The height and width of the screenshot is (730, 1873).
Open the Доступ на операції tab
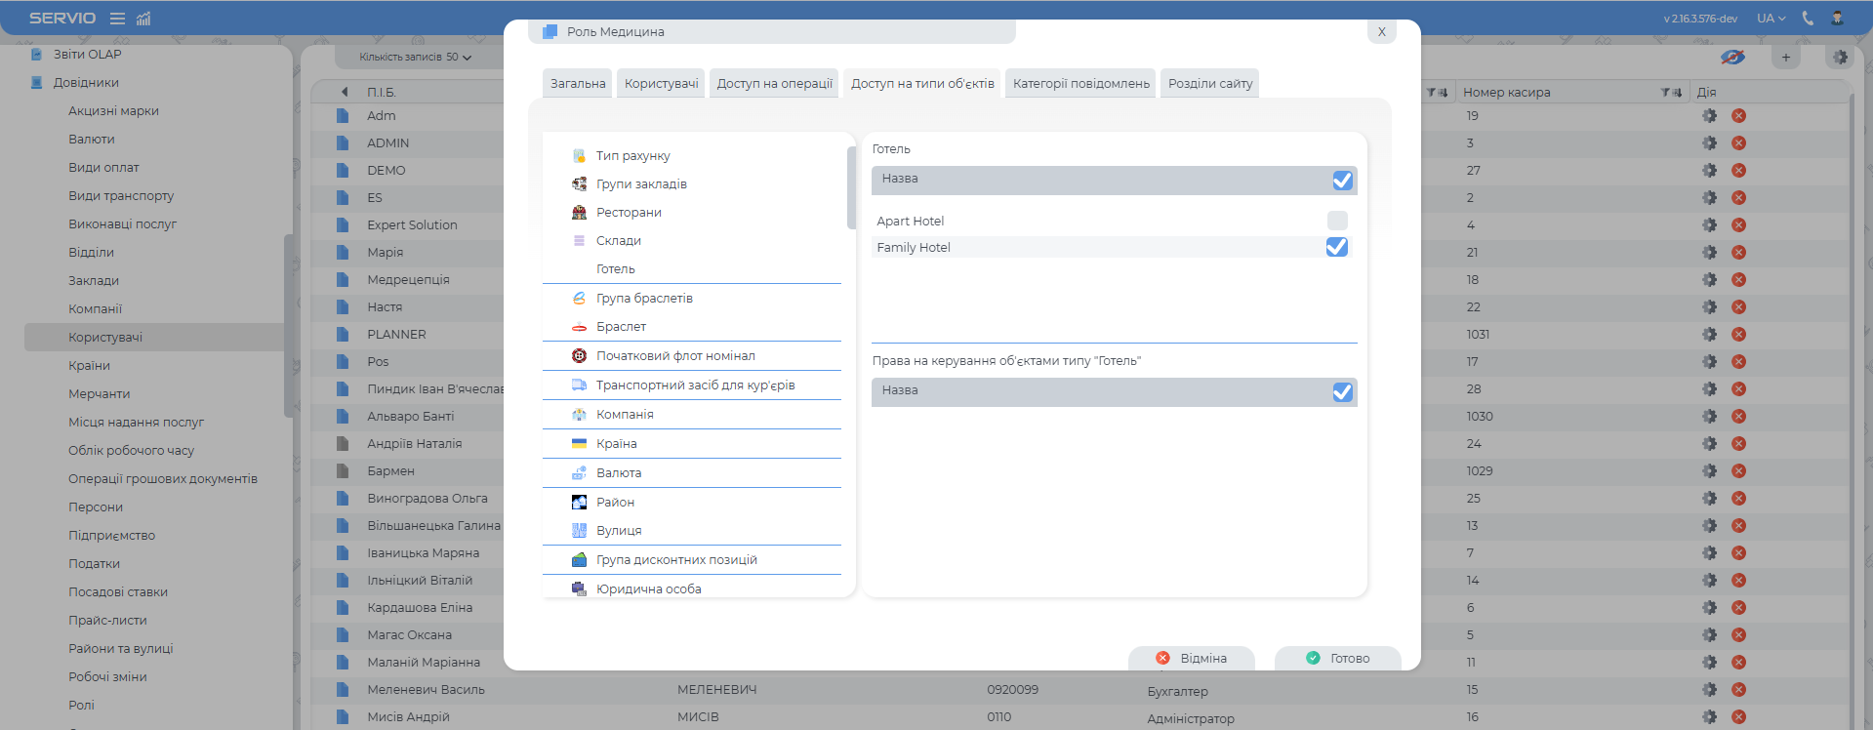[774, 84]
